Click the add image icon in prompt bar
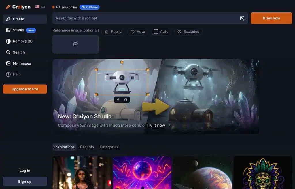The height and width of the screenshot is (189, 295). tap(242, 18)
